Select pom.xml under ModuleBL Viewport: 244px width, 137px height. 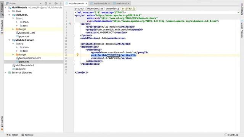point(24,37)
